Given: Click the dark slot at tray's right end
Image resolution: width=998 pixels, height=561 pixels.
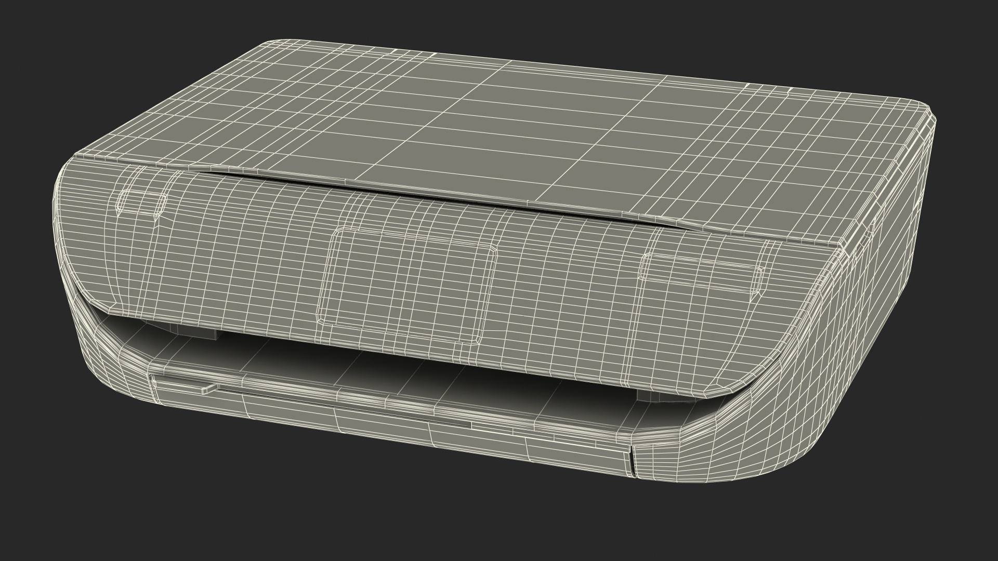Looking at the screenshot, I should pos(632,461).
